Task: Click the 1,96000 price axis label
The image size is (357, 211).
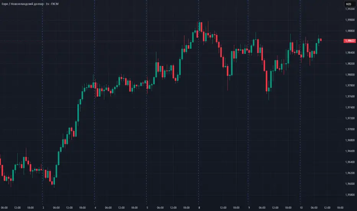Action: (350, 184)
